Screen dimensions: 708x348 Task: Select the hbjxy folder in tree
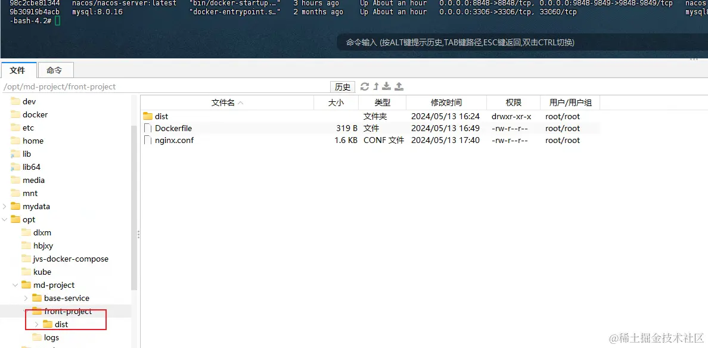(43, 246)
